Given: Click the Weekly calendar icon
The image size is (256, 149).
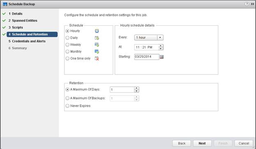Looking at the screenshot, I should click(97, 45).
